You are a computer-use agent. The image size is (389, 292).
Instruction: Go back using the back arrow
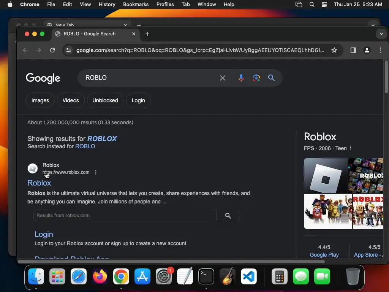click(25, 50)
